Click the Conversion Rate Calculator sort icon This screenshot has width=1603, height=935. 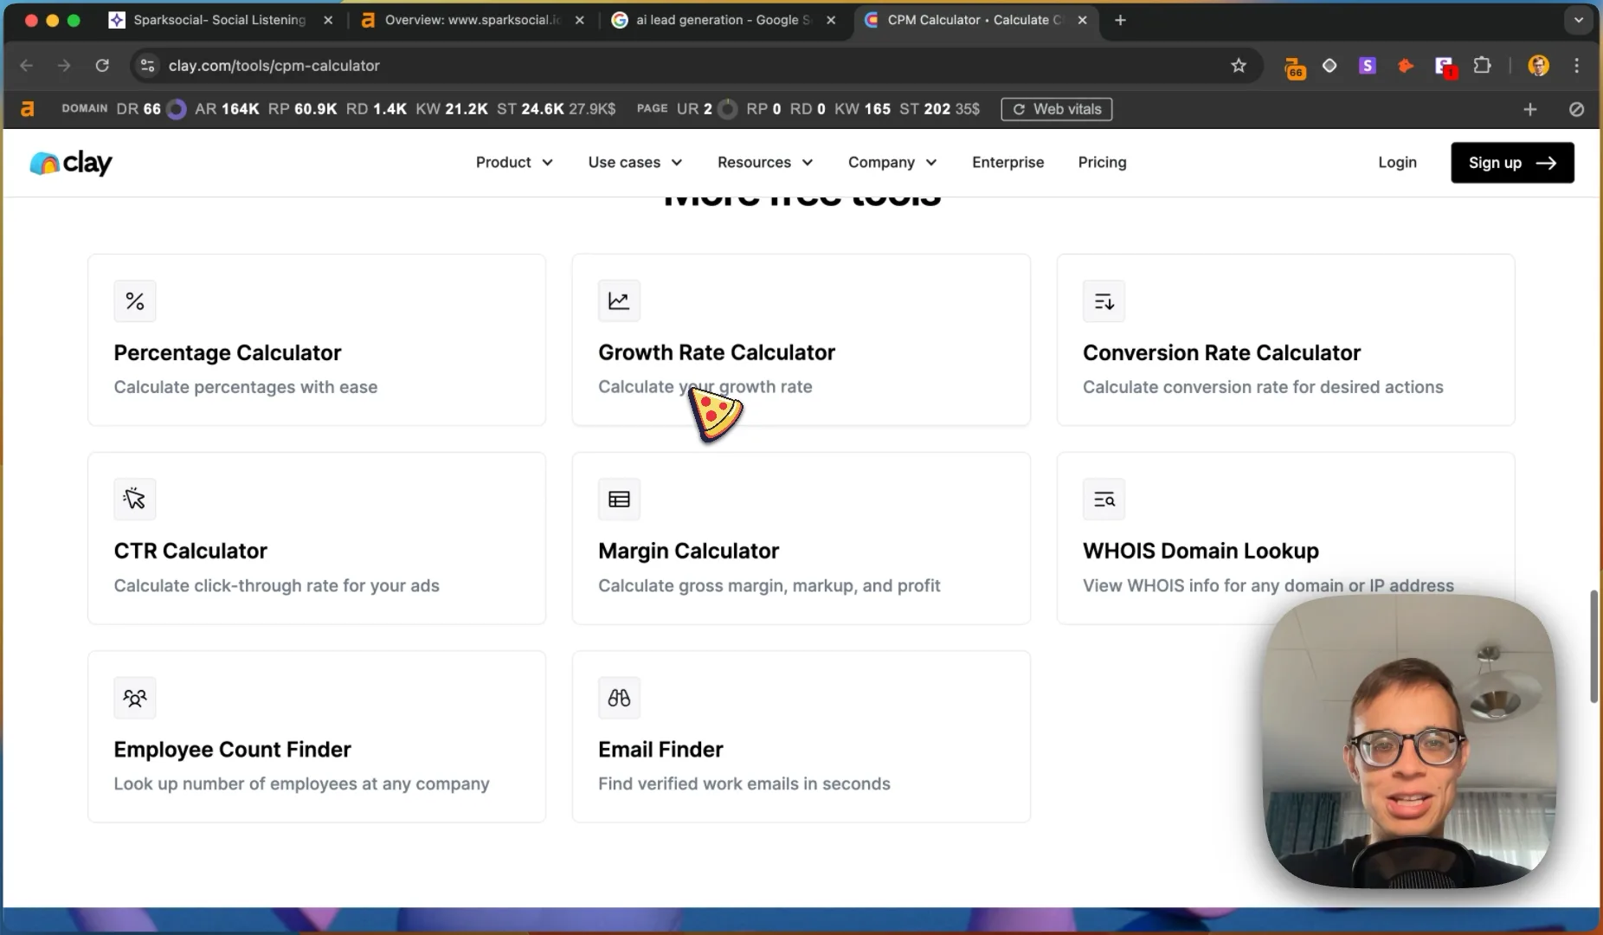click(x=1104, y=301)
